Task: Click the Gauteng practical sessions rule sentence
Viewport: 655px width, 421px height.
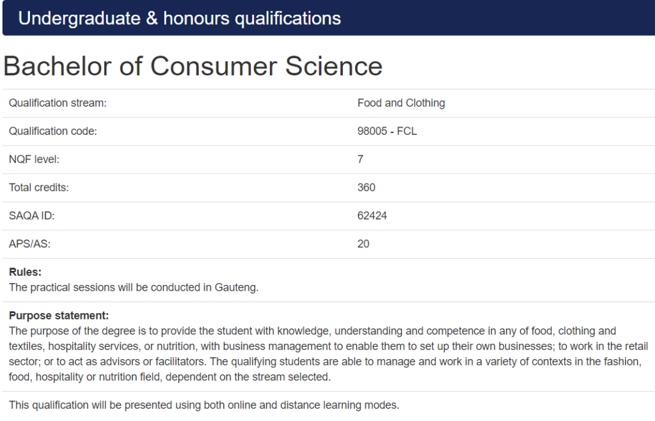Action: coord(134,287)
